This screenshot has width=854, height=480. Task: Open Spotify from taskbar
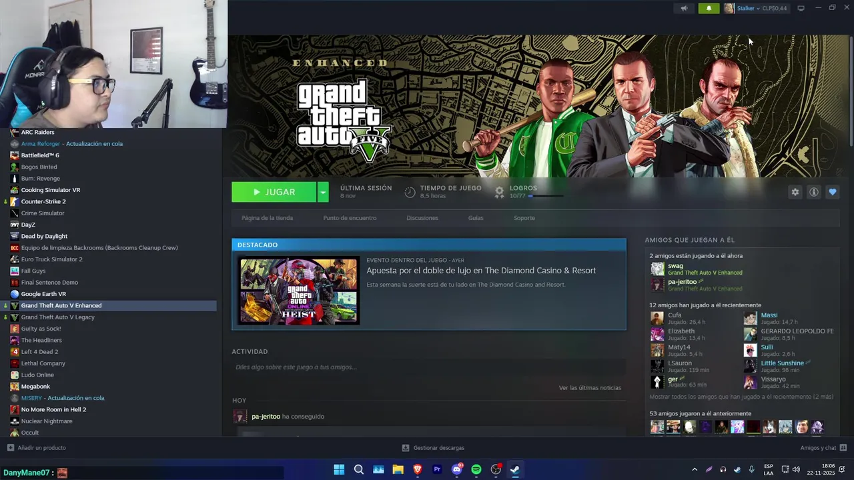(x=476, y=469)
